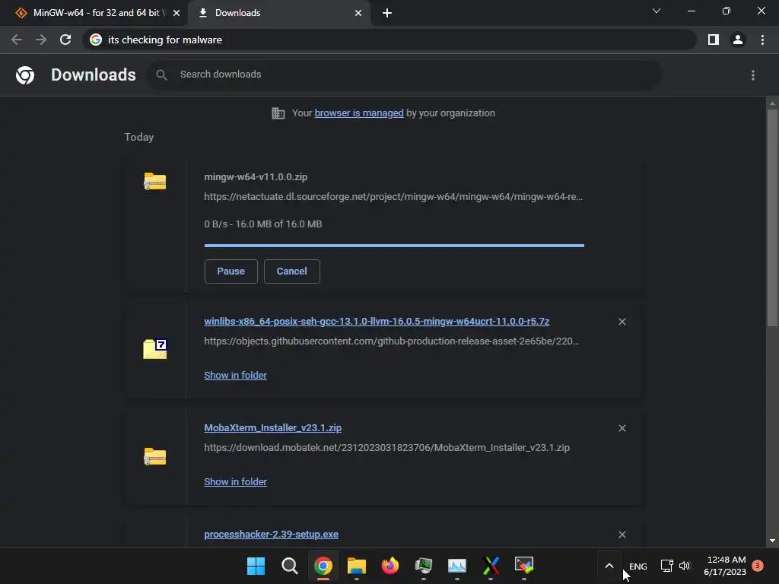Open the winlibs-x86_64 7z file link
Image resolution: width=779 pixels, height=584 pixels.
(x=377, y=322)
